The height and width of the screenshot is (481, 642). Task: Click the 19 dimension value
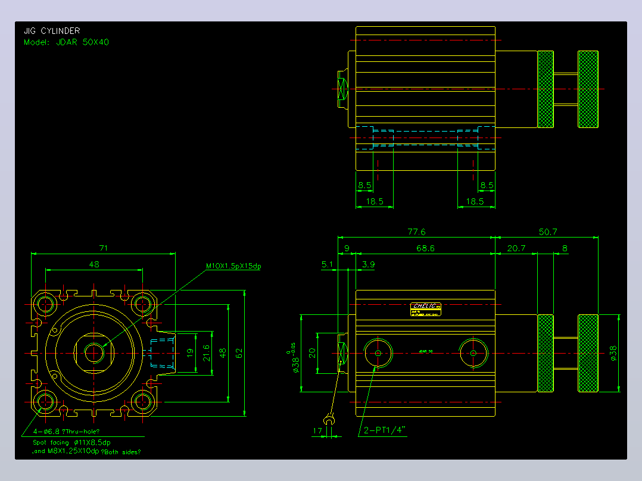[x=189, y=353]
